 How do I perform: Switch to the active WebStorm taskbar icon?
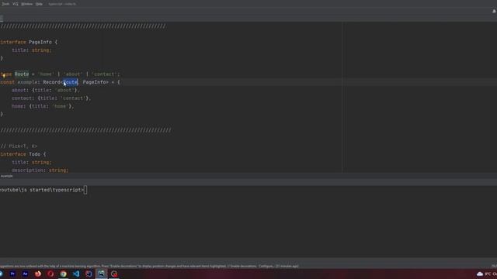tap(102, 274)
